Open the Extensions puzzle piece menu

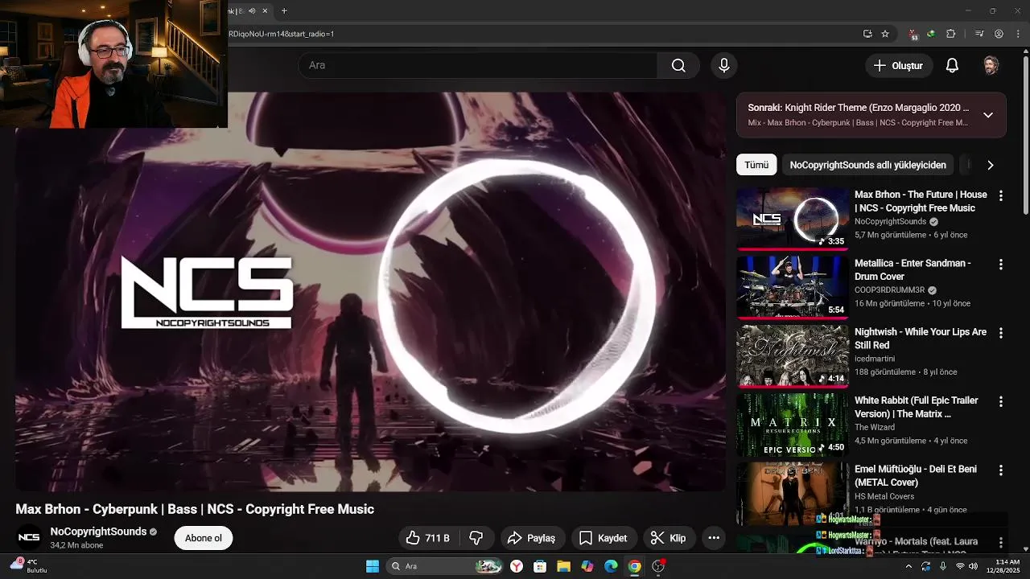tap(950, 34)
